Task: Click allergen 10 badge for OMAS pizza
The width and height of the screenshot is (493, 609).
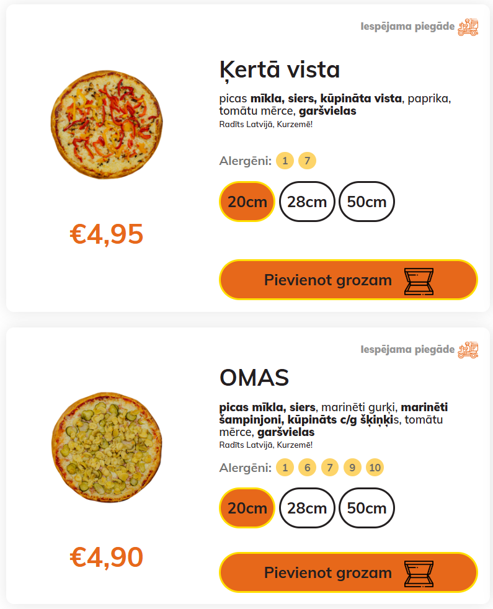Action: point(375,467)
